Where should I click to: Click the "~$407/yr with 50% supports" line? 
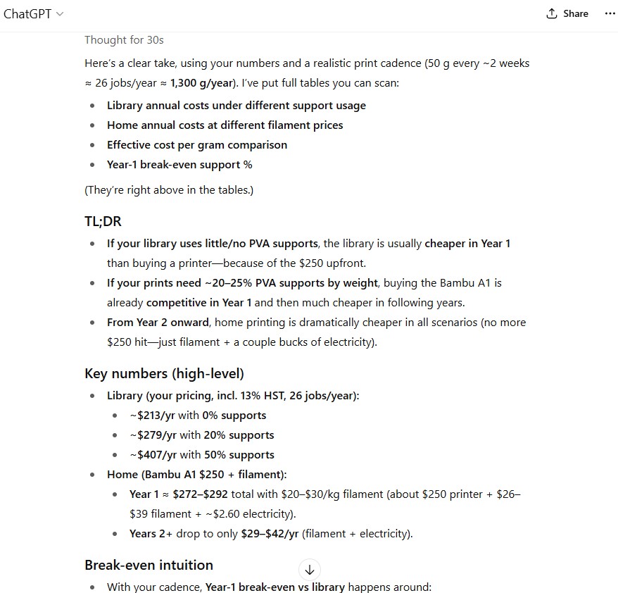[x=201, y=455]
